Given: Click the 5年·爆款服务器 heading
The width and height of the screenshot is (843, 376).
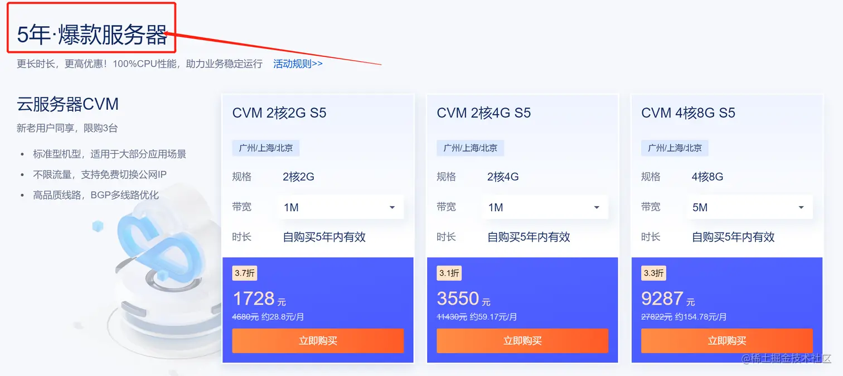Looking at the screenshot, I should 92,35.
